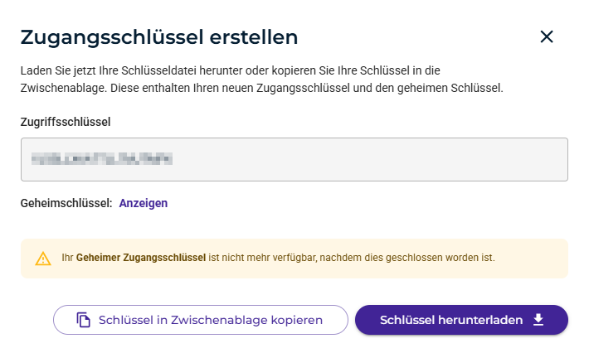Viewport: 589px width, 353px height.
Task: Close the Zugangsschlüssel erstellen dialog
Action: tap(546, 36)
